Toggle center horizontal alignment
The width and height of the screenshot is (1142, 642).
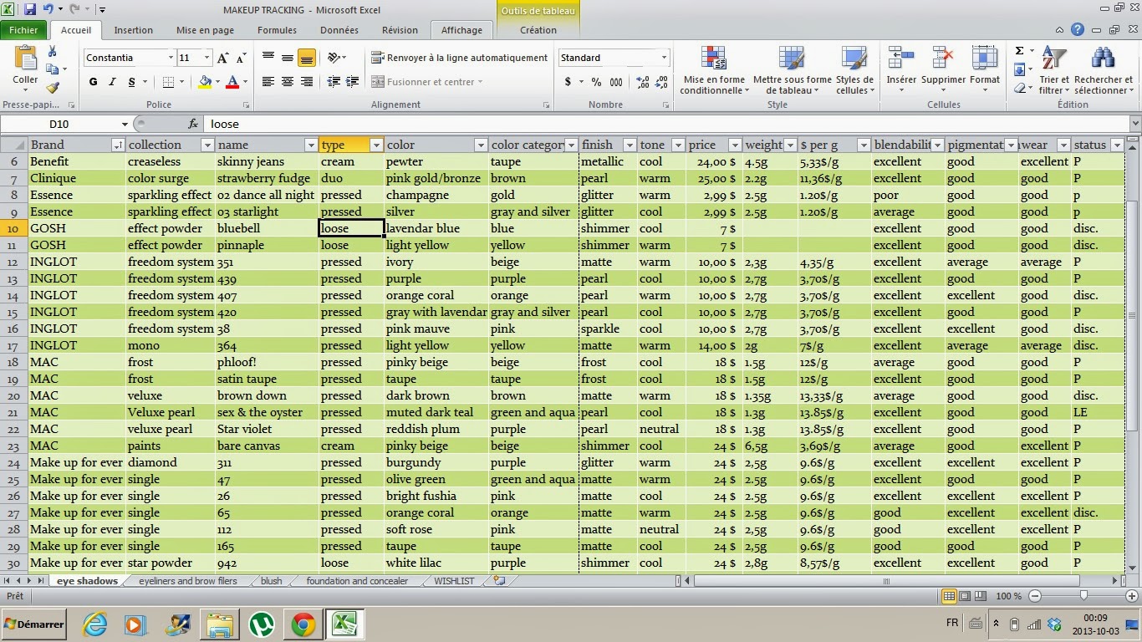(x=288, y=82)
